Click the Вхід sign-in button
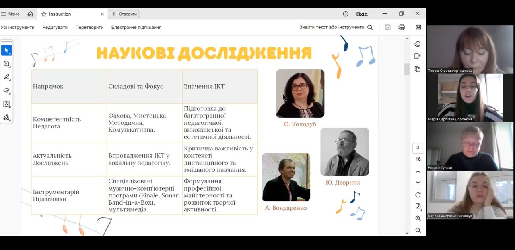Image resolution: width=515 pixels, height=250 pixels. tap(362, 14)
